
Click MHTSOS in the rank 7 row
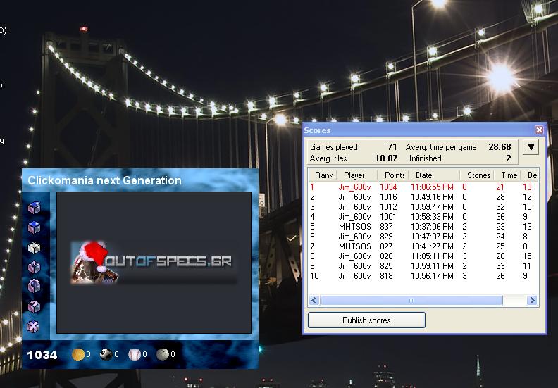(355, 246)
